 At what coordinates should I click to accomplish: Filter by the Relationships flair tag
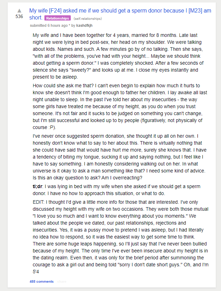[x=58, y=18]
